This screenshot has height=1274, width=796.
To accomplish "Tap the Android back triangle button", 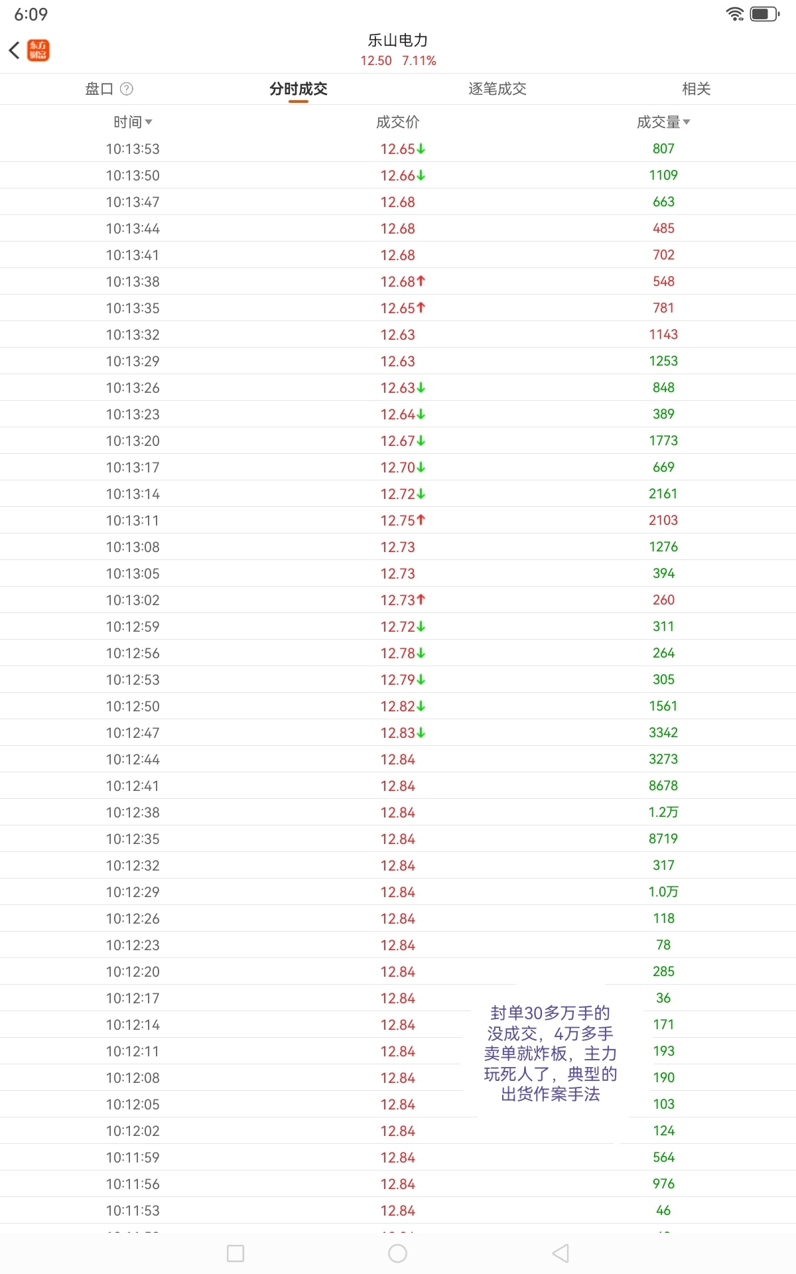I will (561, 1253).
